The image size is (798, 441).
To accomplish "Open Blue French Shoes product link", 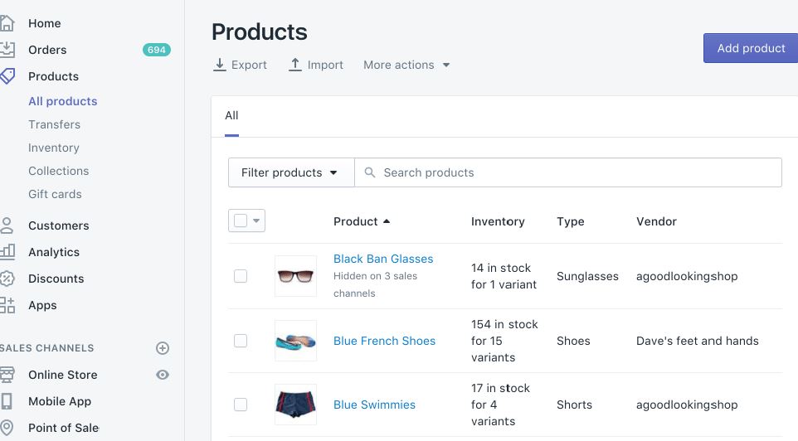I will coord(384,341).
